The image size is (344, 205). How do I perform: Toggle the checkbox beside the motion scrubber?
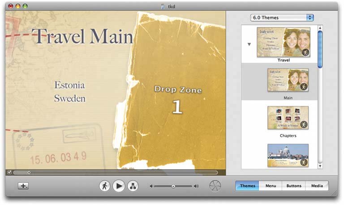click(x=9, y=172)
